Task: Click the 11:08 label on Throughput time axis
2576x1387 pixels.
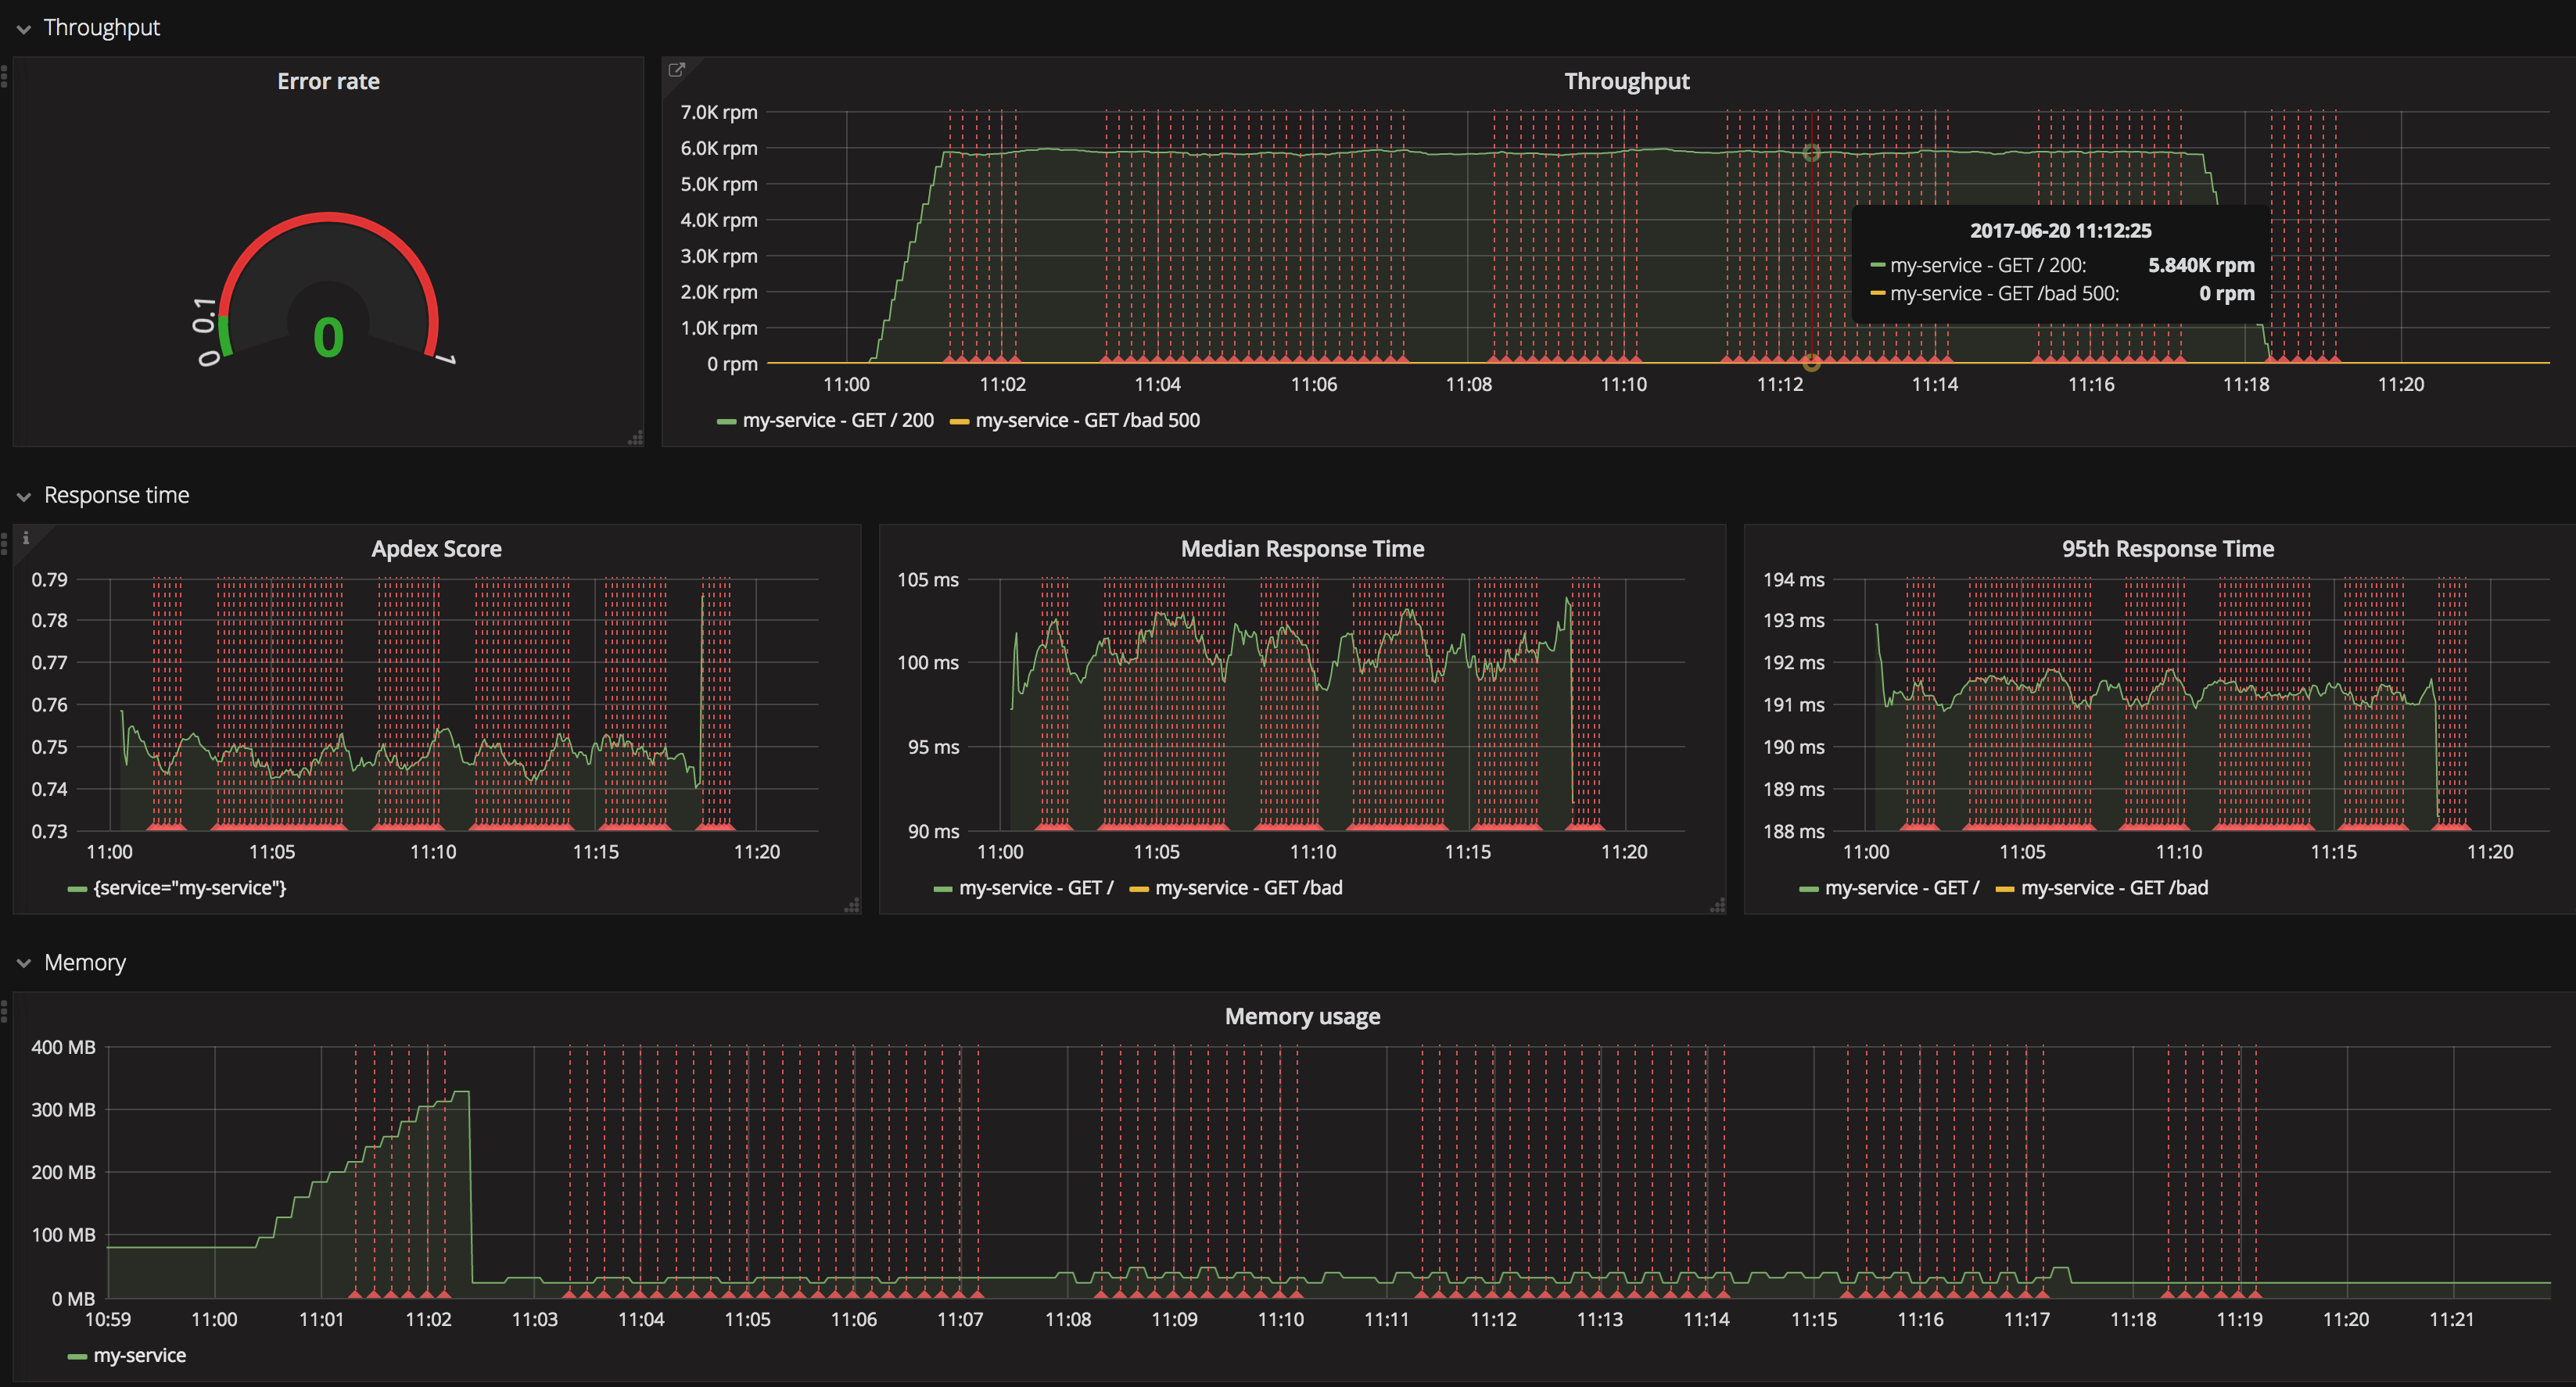Action: tap(1468, 384)
